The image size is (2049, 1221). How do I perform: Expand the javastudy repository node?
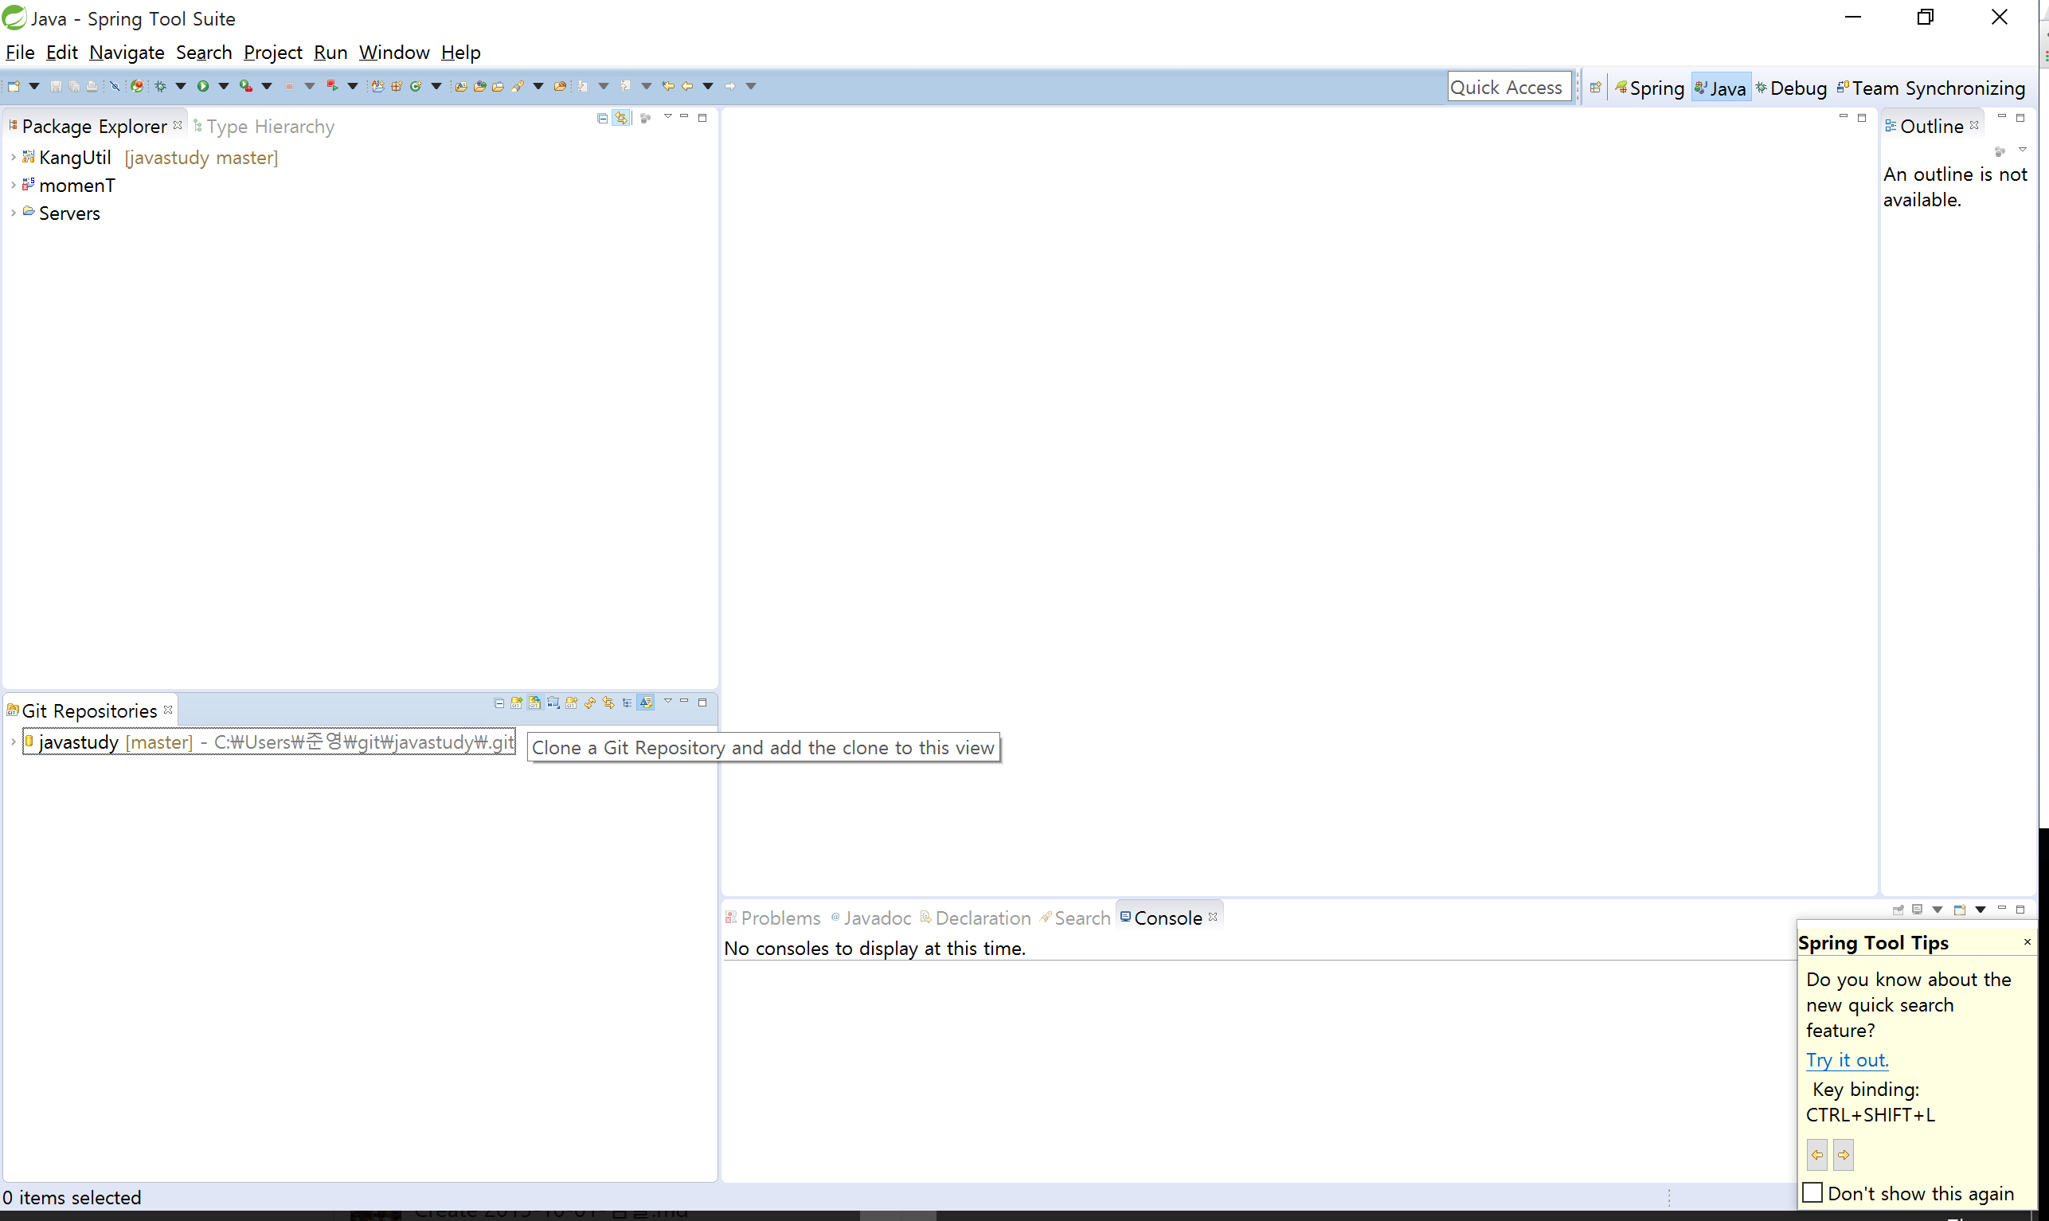click(x=14, y=742)
